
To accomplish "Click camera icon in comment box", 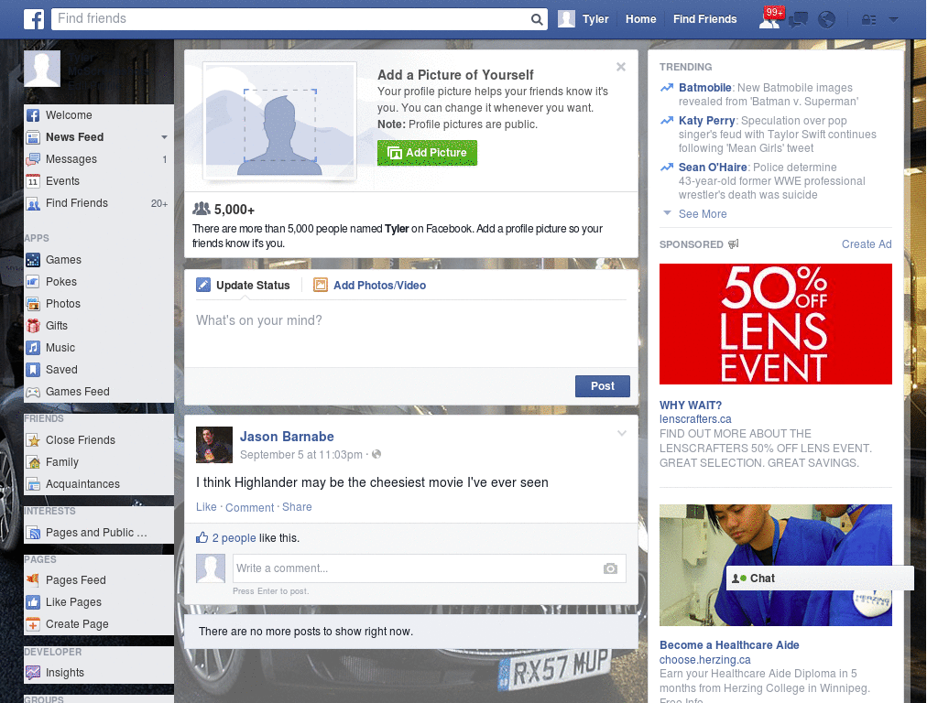I will [610, 568].
